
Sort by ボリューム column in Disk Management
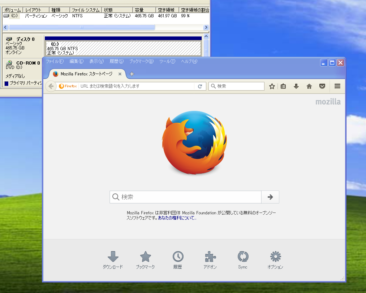point(13,10)
